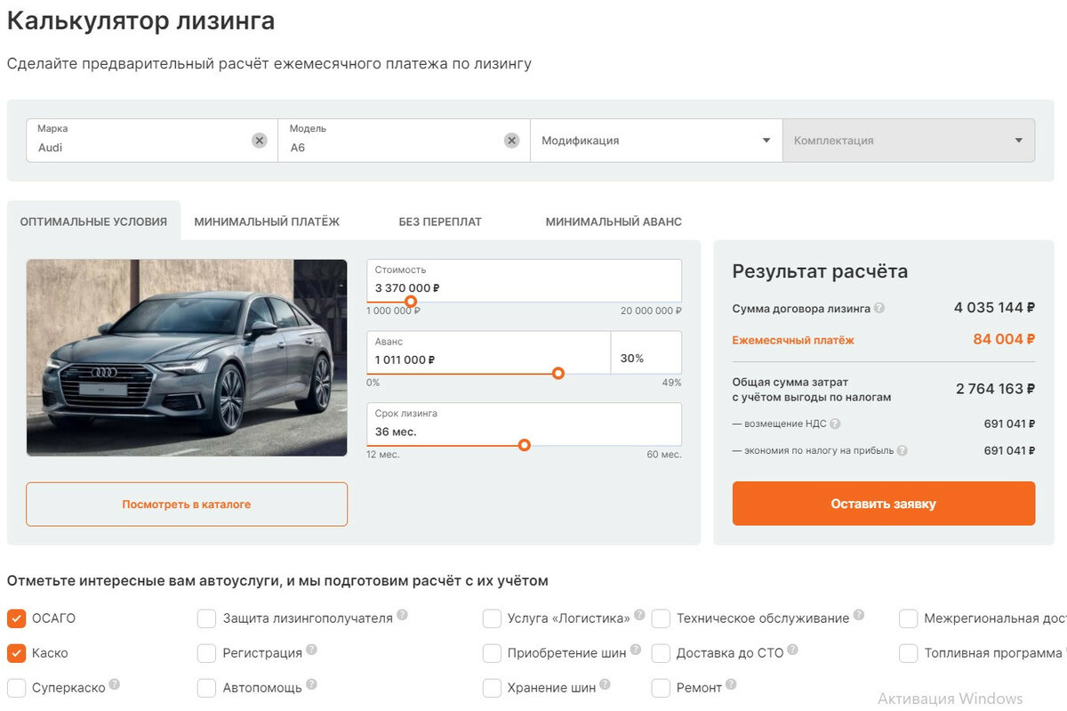Click the Стоимость input field
The image size is (1067, 711).
point(523,279)
